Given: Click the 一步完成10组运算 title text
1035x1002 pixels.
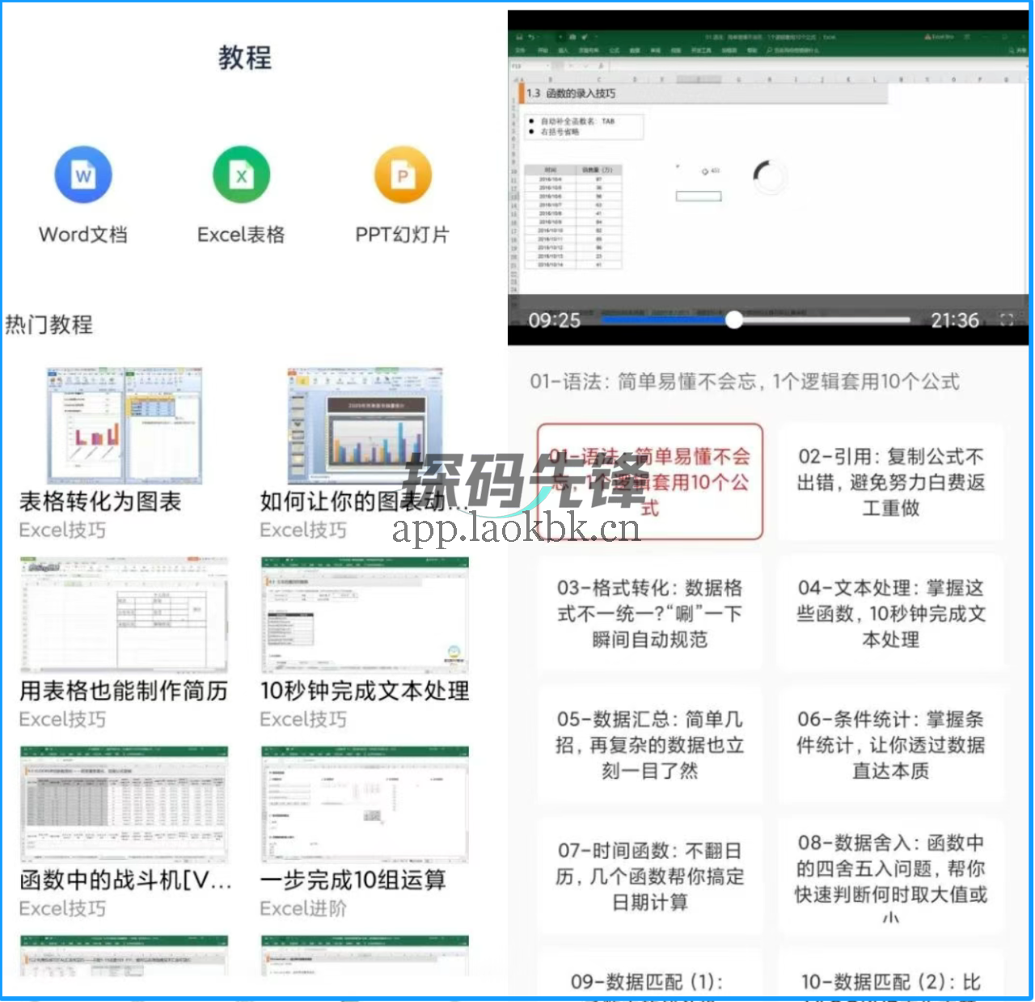Looking at the screenshot, I should click(x=353, y=880).
